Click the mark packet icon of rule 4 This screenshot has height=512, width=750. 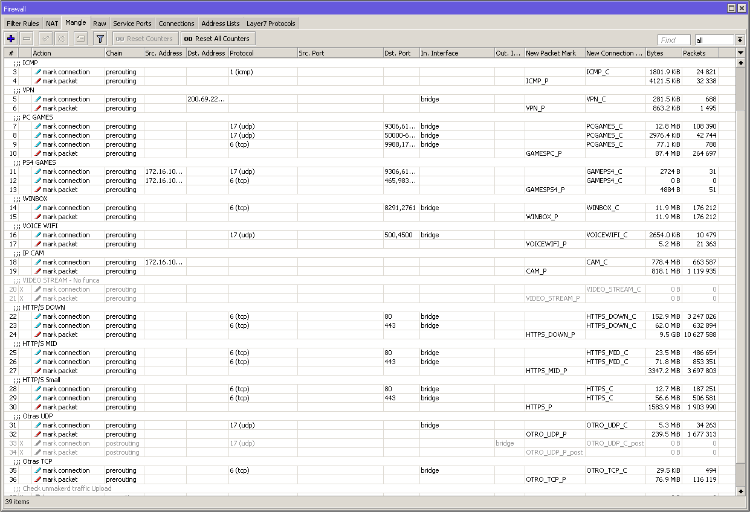pyautogui.click(x=37, y=81)
